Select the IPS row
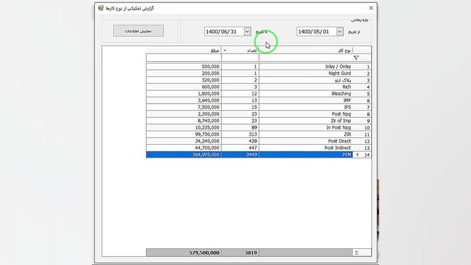This screenshot has height=265, width=471. click(x=259, y=107)
